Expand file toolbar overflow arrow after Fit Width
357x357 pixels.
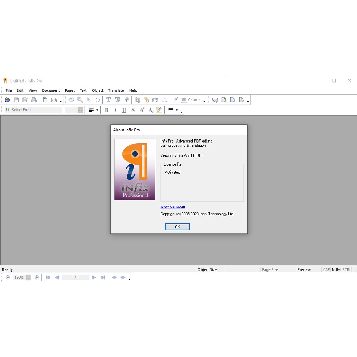61,102
